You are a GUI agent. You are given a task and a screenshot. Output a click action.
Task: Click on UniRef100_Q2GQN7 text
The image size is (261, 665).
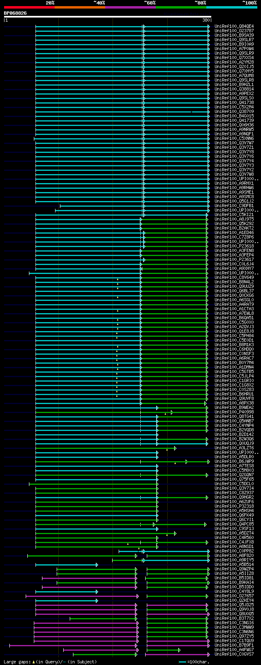pyautogui.click(x=234, y=475)
